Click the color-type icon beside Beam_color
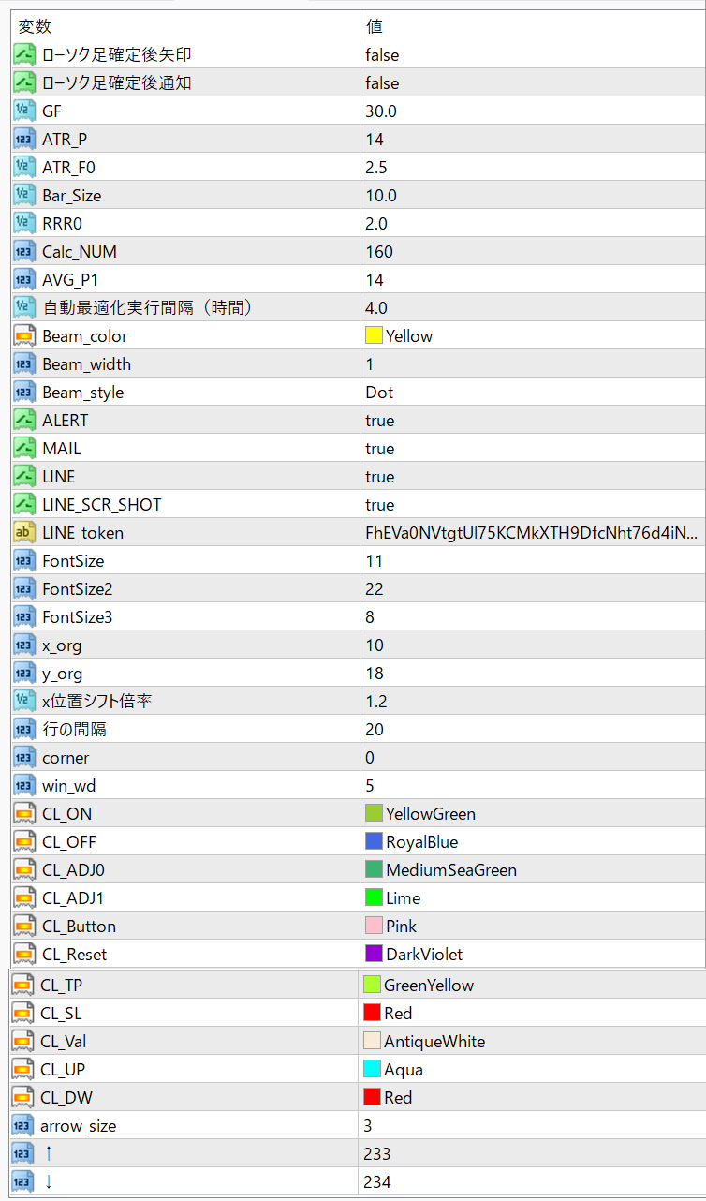Screen dimensions: 706x1201 (25, 336)
